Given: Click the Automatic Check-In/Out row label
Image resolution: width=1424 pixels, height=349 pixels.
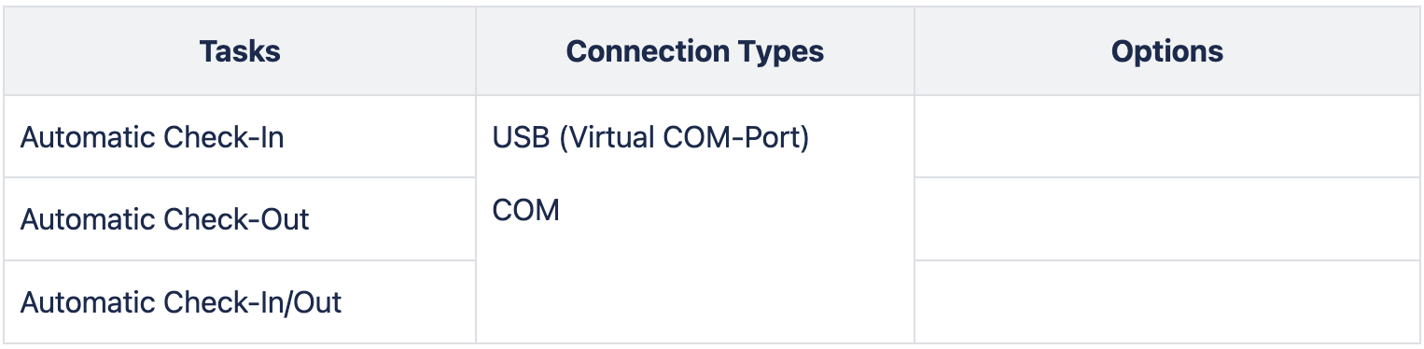Looking at the screenshot, I should (181, 302).
